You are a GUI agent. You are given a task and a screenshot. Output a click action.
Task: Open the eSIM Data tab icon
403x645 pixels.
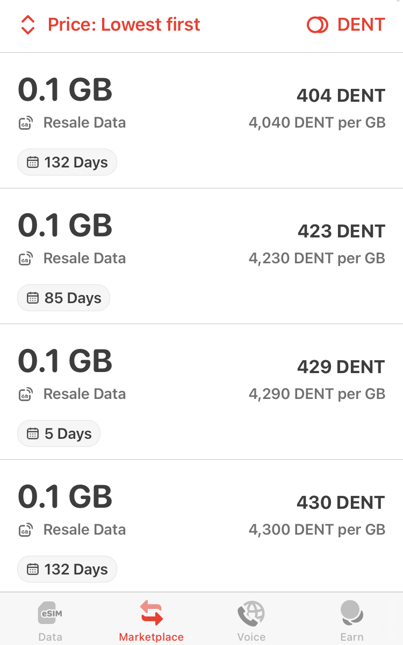coord(50,613)
